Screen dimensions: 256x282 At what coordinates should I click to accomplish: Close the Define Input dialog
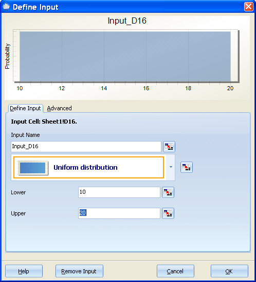coord(249,7)
